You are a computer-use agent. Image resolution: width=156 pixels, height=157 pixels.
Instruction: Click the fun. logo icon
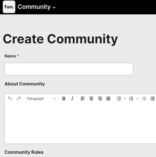pyautogui.click(x=9, y=7)
